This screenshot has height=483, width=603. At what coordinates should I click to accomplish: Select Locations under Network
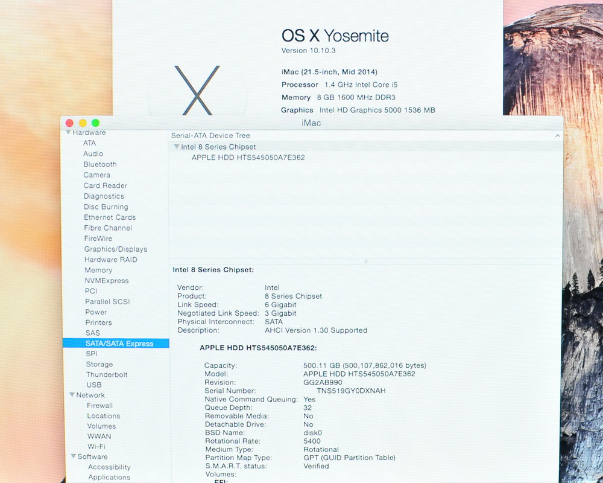point(104,416)
